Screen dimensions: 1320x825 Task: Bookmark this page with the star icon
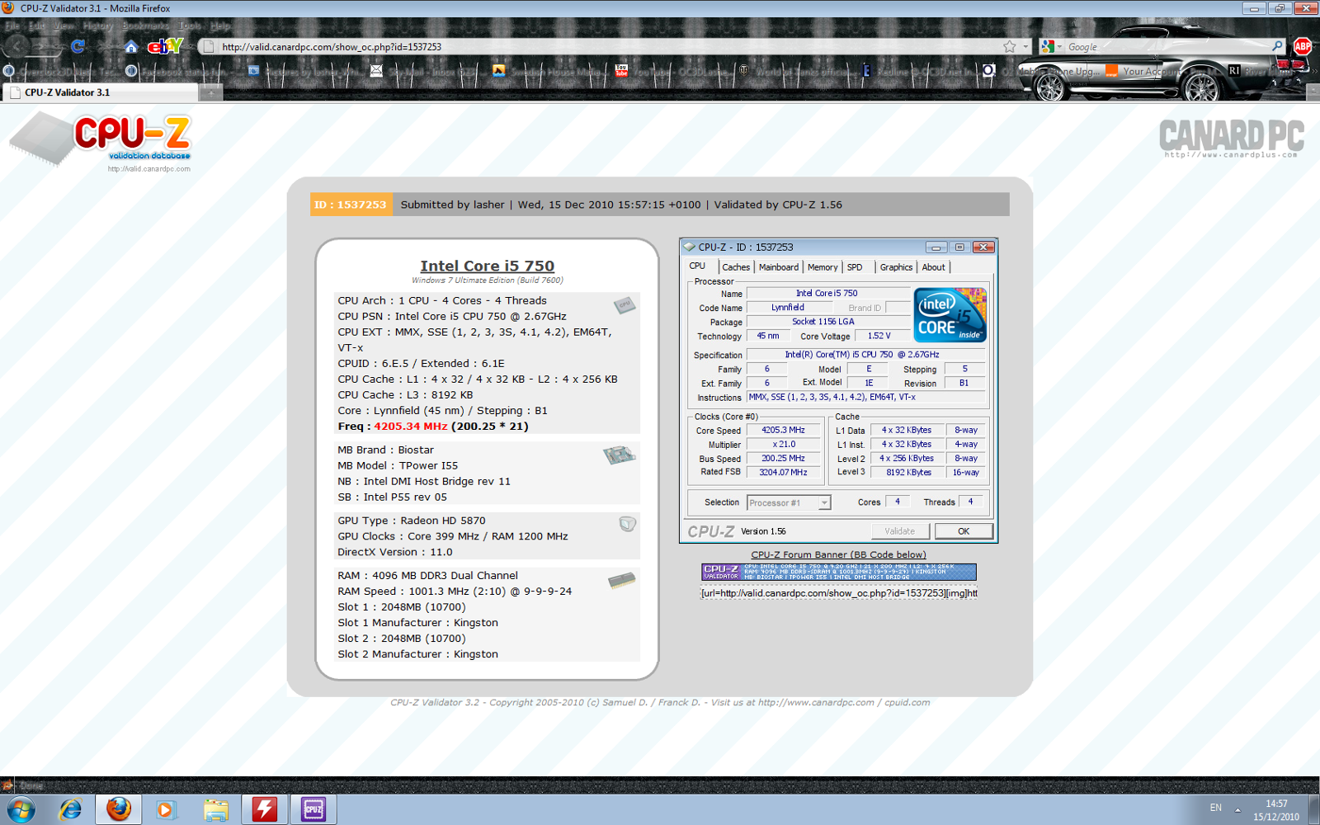click(1010, 46)
